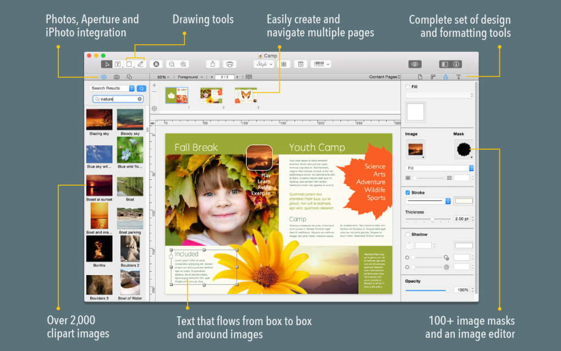Click the print icon
Viewport: 561px width, 351px height.
click(x=229, y=64)
